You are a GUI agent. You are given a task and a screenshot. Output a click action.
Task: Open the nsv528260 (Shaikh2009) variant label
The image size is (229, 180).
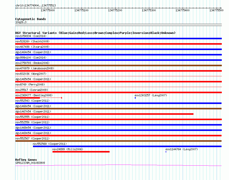[32, 41]
